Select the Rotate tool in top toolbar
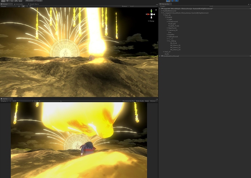 pos(12,1)
